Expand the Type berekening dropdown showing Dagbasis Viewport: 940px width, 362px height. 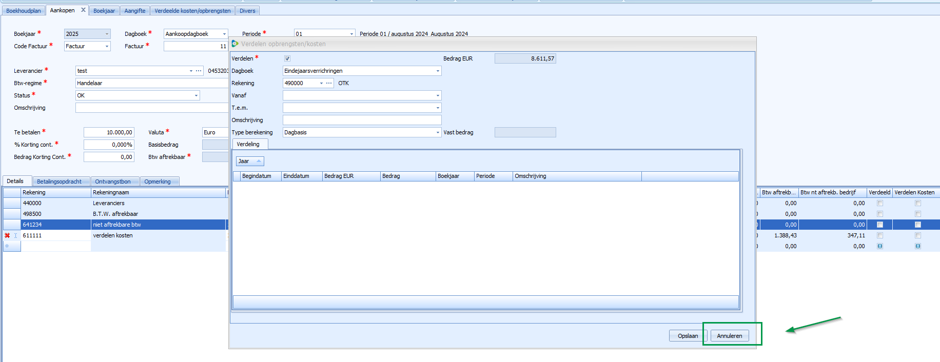click(x=438, y=132)
